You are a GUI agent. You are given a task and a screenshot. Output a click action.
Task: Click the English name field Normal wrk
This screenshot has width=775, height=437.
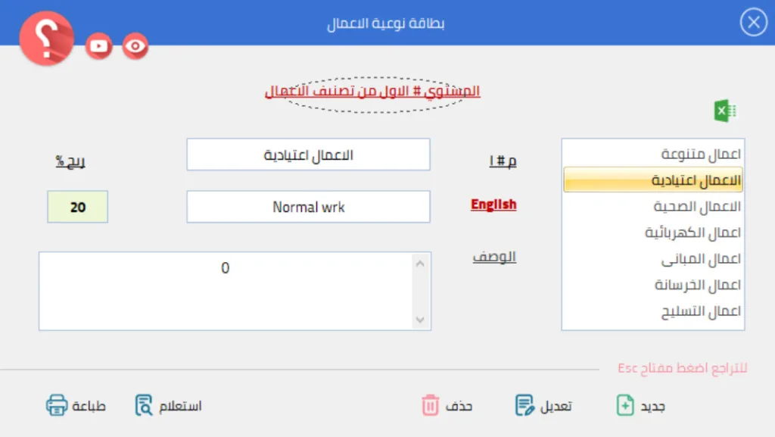tap(308, 207)
